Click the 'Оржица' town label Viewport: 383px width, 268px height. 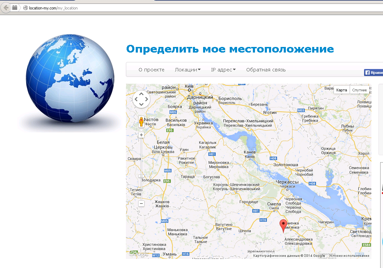[328, 149]
